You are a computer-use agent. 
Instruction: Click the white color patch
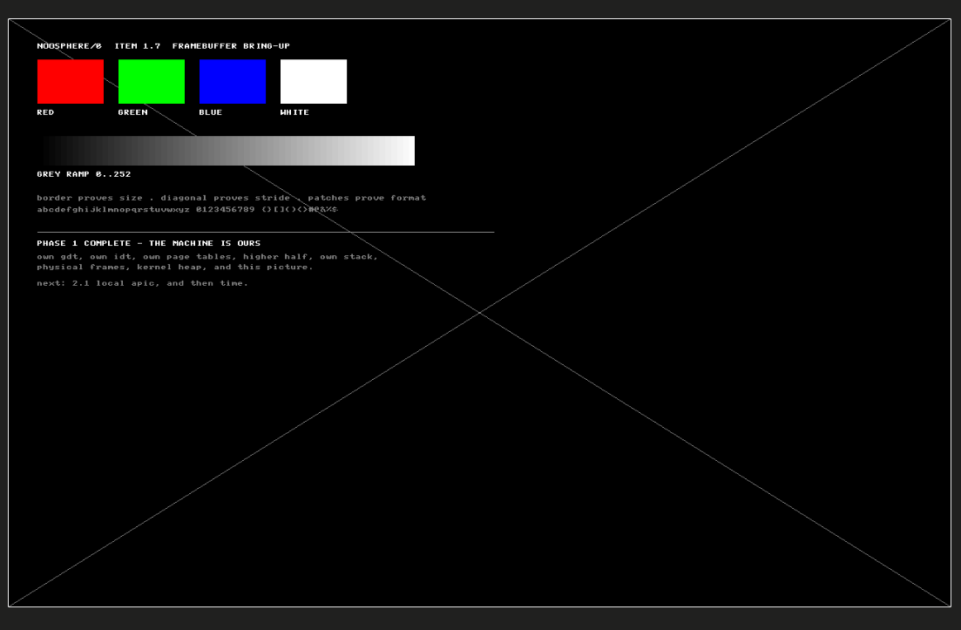(x=314, y=82)
